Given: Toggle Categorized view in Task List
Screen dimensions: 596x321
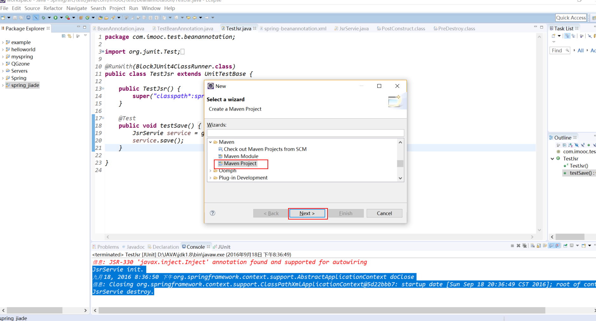Looking at the screenshot, I should pos(567,36).
